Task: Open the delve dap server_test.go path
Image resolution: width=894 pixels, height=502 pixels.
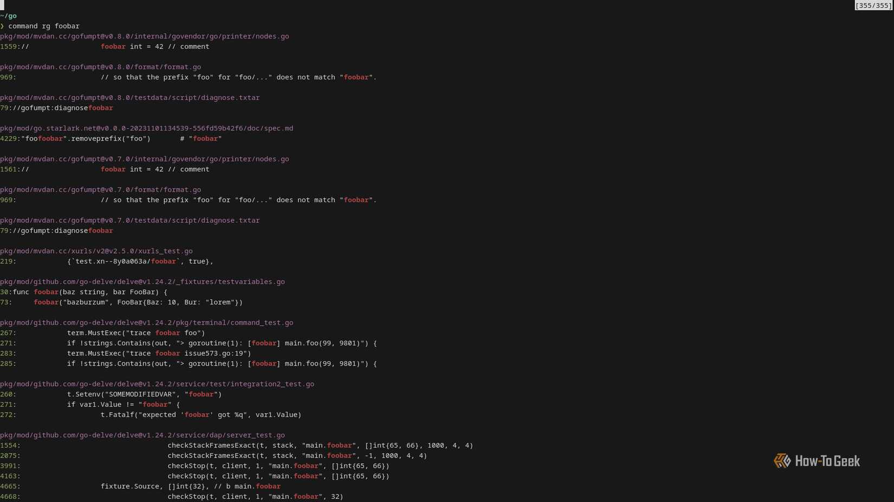Action: (142, 434)
